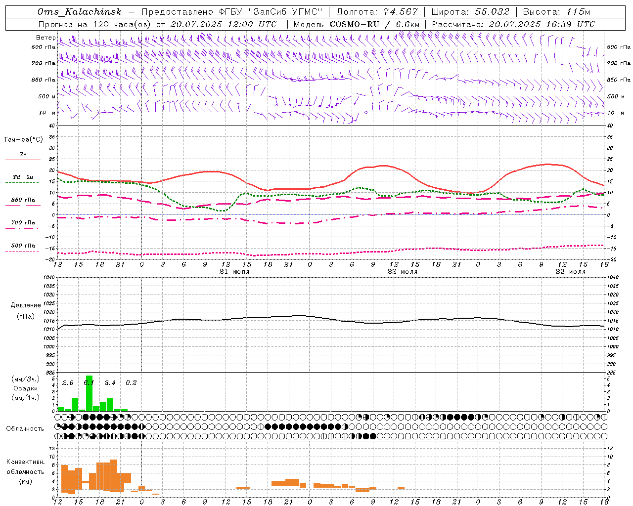Click the solid red line sample under 2м
The width and height of the screenshot is (633, 506).
(x=23, y=160)
